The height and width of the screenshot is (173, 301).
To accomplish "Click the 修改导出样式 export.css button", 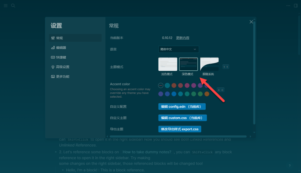I will point(180,129).
